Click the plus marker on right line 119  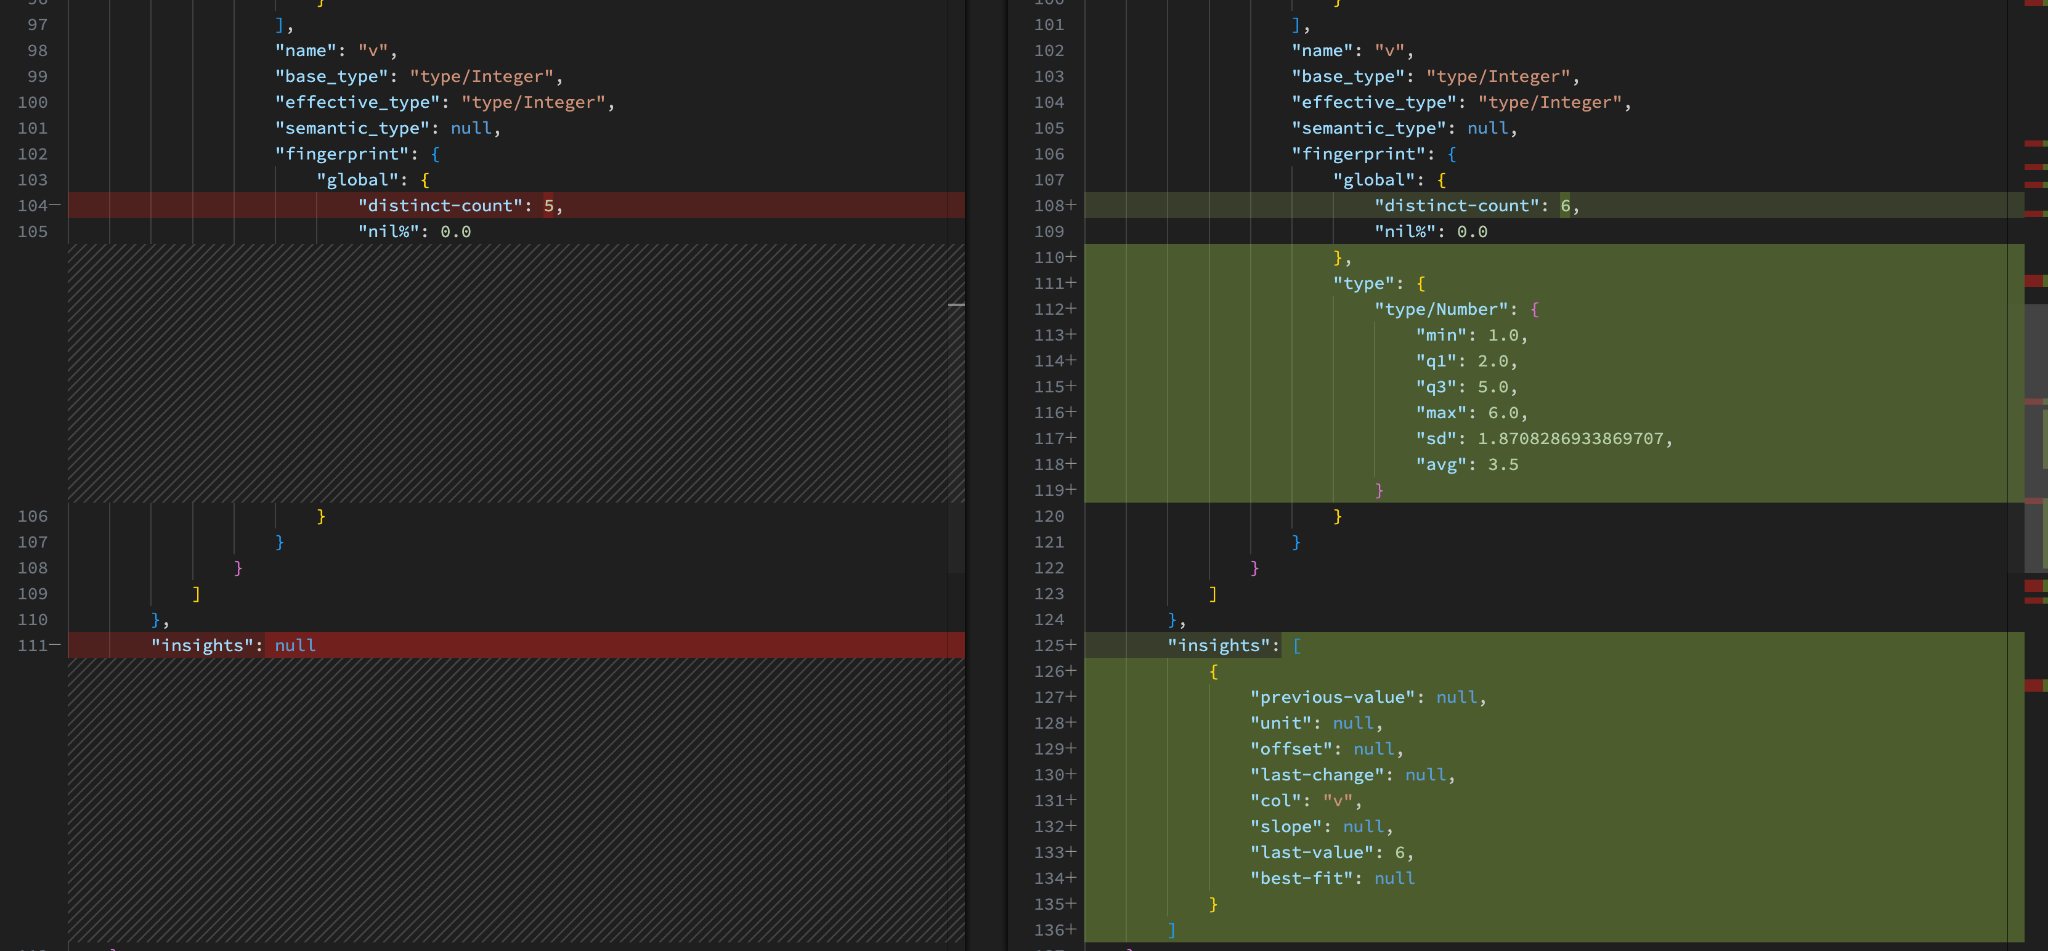1071,490
